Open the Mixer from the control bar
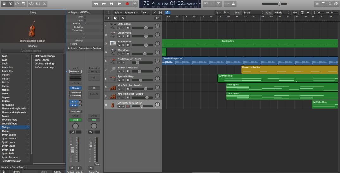This screenshot has height=173, width=340. 38,3
